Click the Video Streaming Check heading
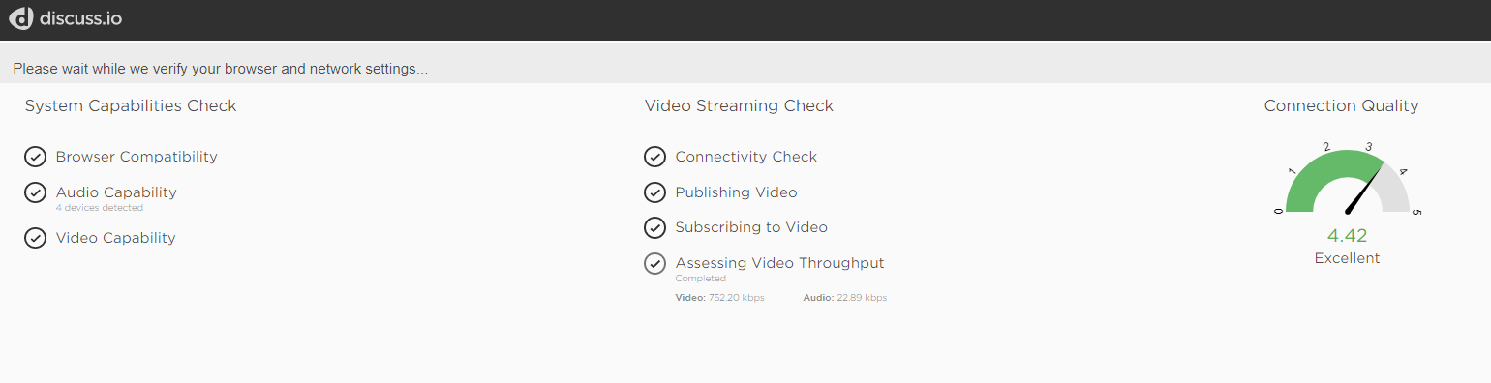Image resolution: width=1491 pixels, height=383 pixels. pos(739,106)
